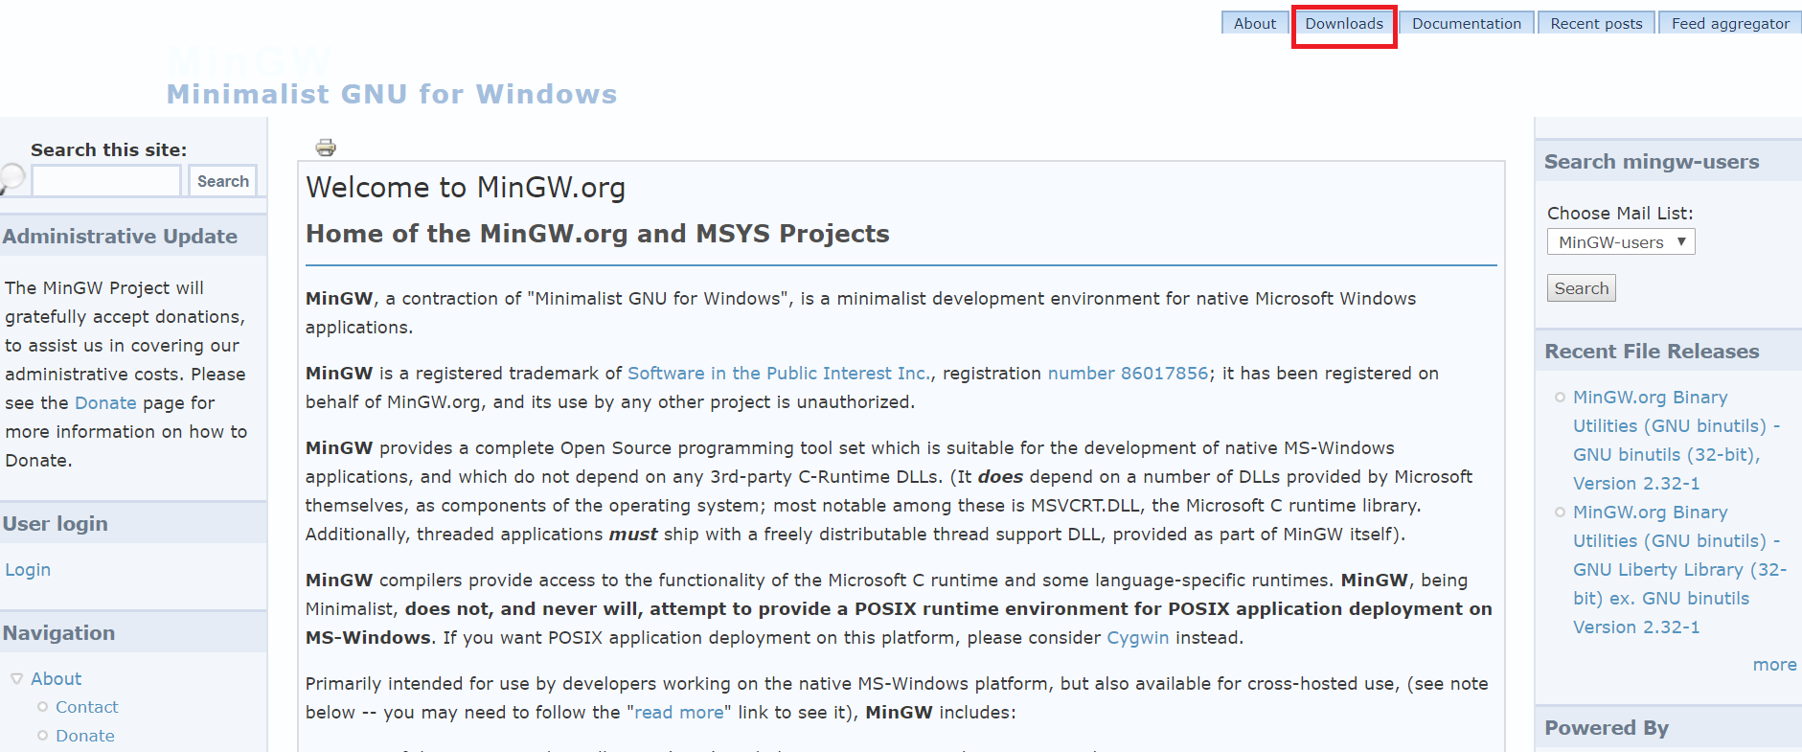This screenshot has width=1802, height=752.
Task: Open the About tab
Action: point(1255,23)
